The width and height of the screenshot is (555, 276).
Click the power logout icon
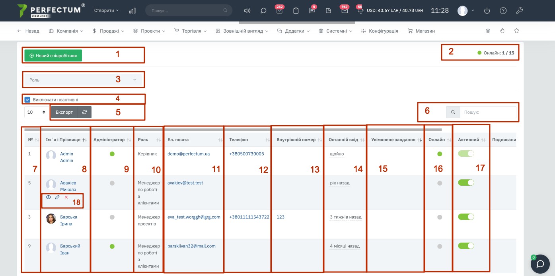pos(487,11)
